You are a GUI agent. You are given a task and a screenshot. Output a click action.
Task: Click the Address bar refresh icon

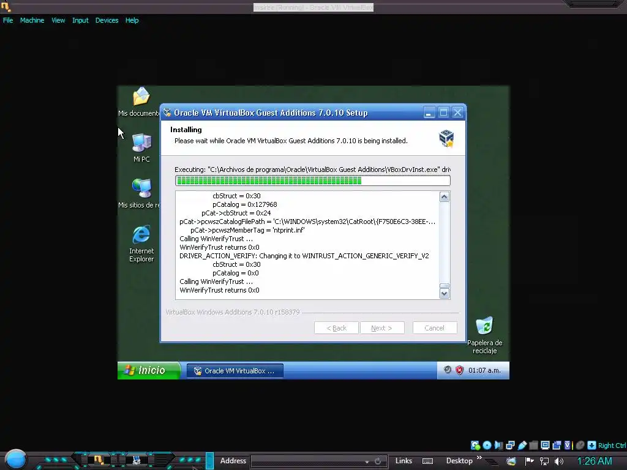(377, 461)
